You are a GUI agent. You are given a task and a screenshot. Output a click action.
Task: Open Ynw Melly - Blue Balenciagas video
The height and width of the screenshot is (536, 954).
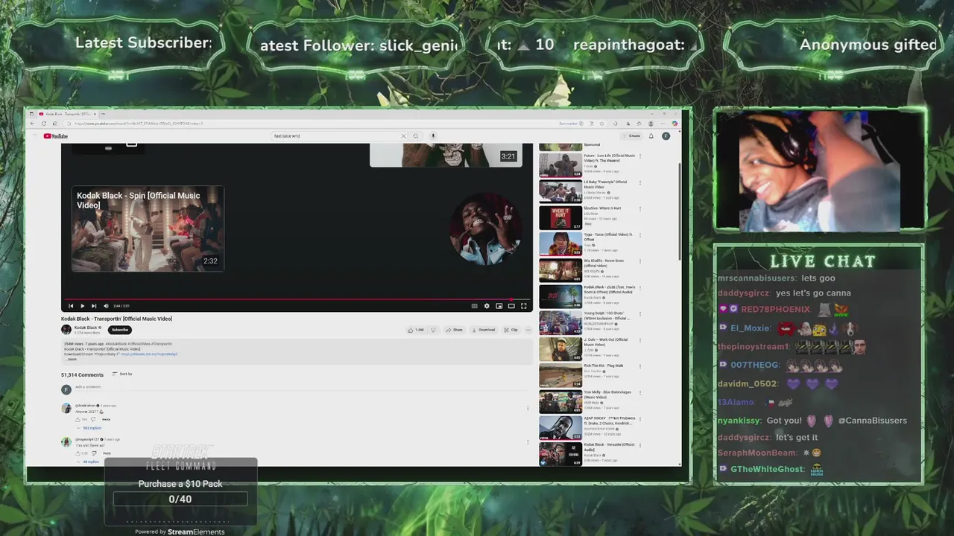tap(588, 401)
